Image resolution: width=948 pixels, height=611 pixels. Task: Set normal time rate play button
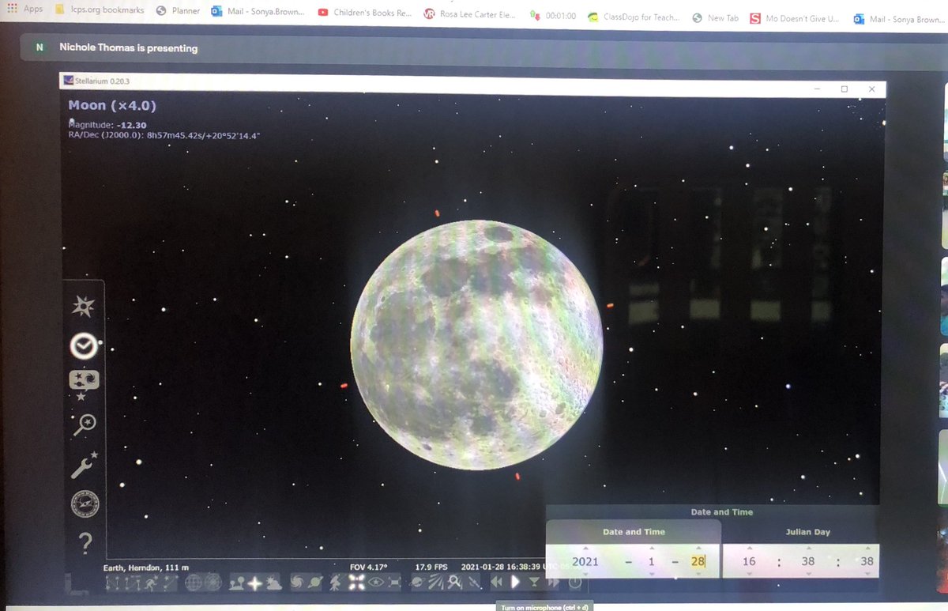click(x=515, y=583)
